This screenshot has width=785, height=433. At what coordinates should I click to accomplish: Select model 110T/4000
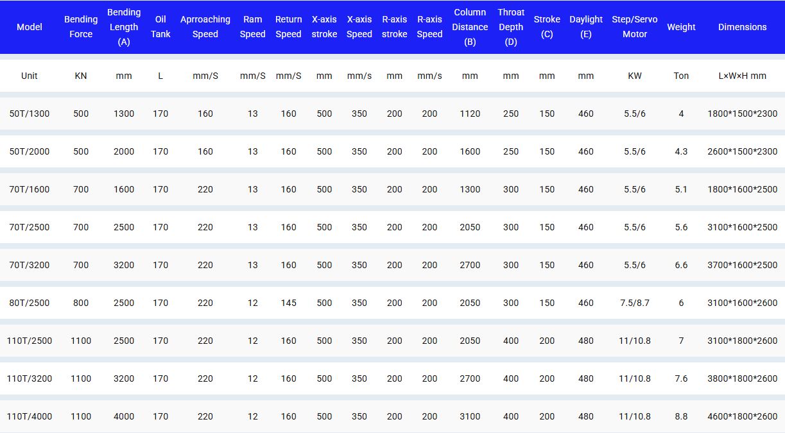(30, 416)
